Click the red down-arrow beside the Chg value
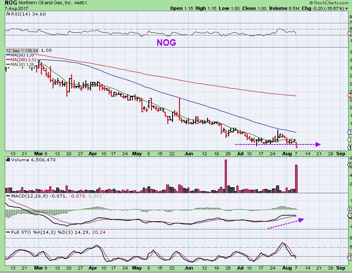 [347, 9]
